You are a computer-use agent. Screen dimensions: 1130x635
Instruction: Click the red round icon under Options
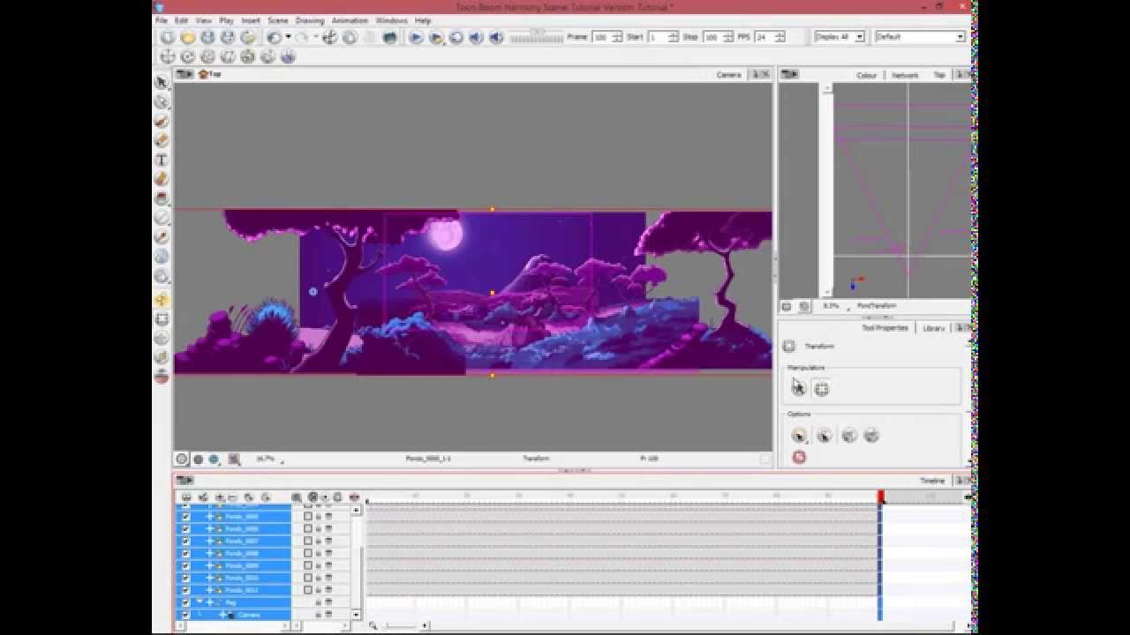point(799,457)
